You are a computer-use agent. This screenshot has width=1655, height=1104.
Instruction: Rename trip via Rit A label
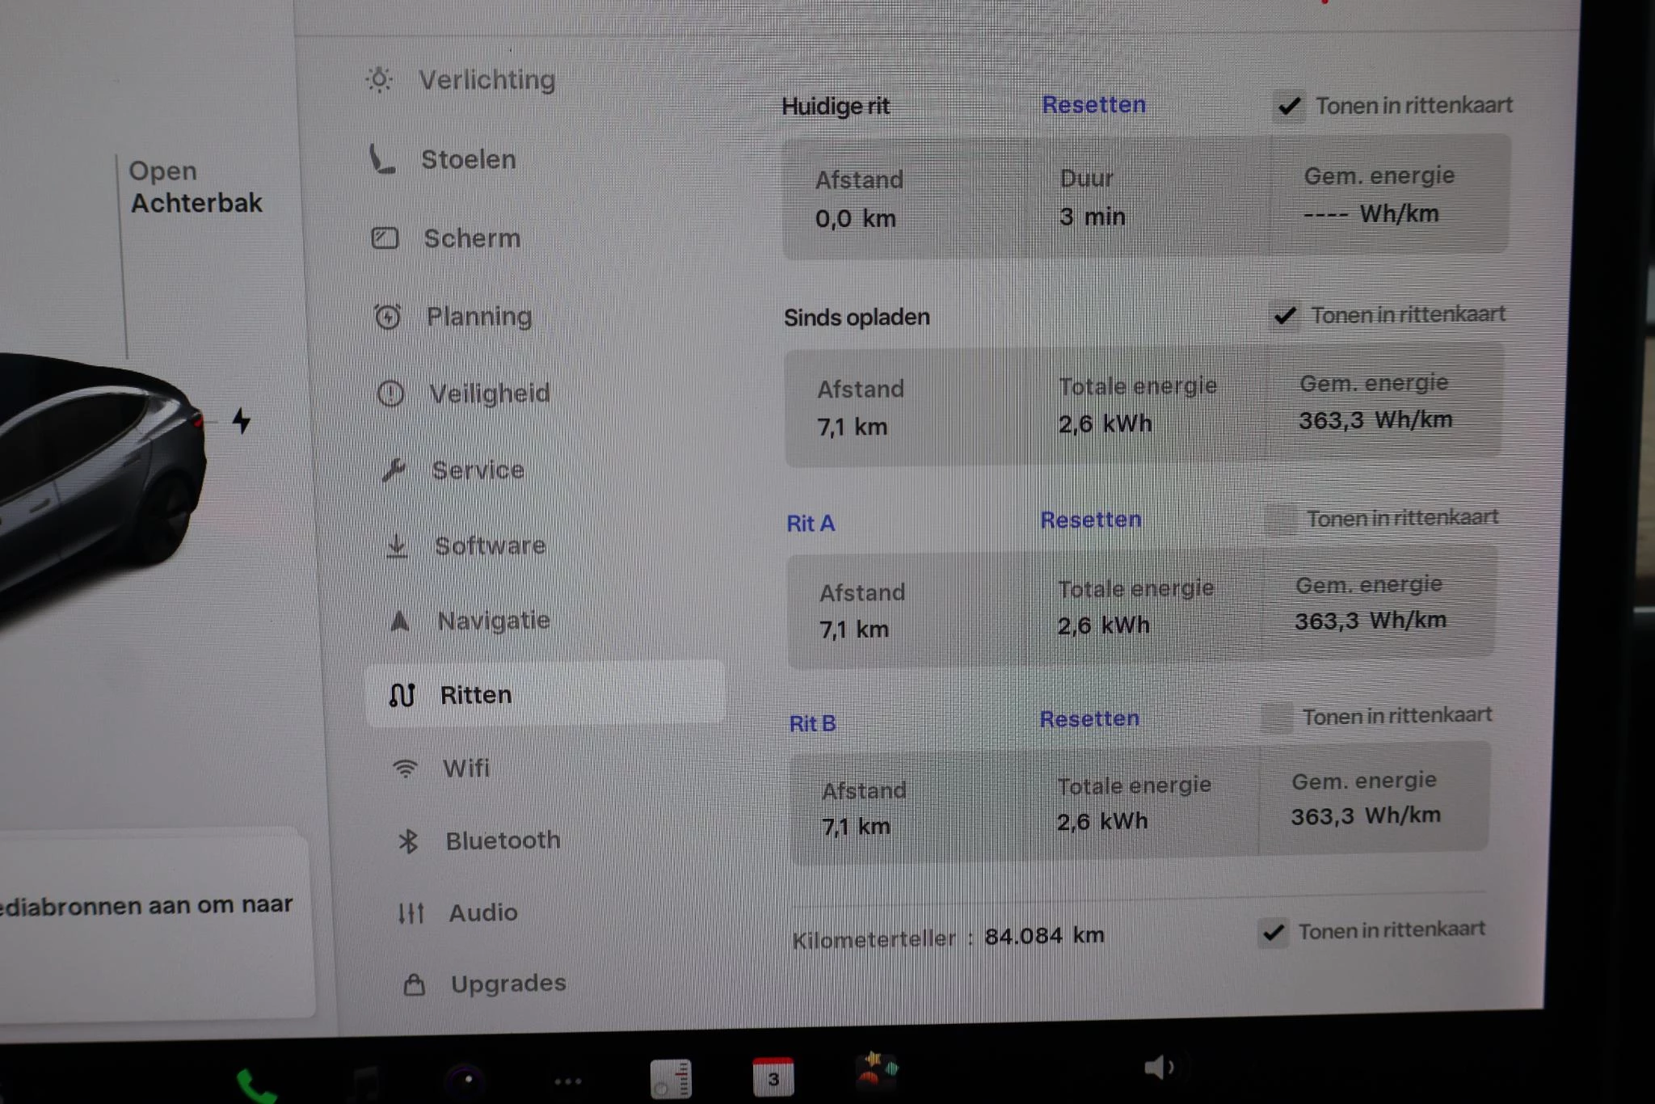coord(810,524)
